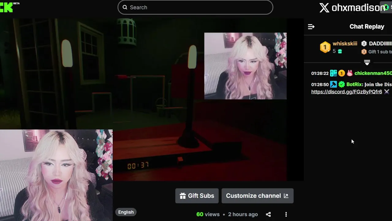Click the Search input field
Image resolution: width=392 pixels, height=221 pixels.
[x=195, y=7]
